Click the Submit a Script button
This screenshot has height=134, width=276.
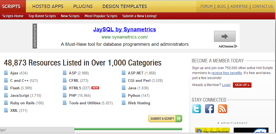tap(165, 119)
